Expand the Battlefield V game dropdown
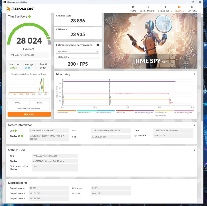207x206 pixels. point(78,51)
